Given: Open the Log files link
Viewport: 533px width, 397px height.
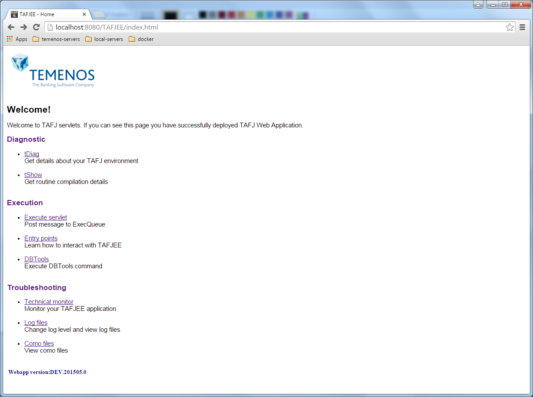Looking at the screenshot, I should [36, 323].
